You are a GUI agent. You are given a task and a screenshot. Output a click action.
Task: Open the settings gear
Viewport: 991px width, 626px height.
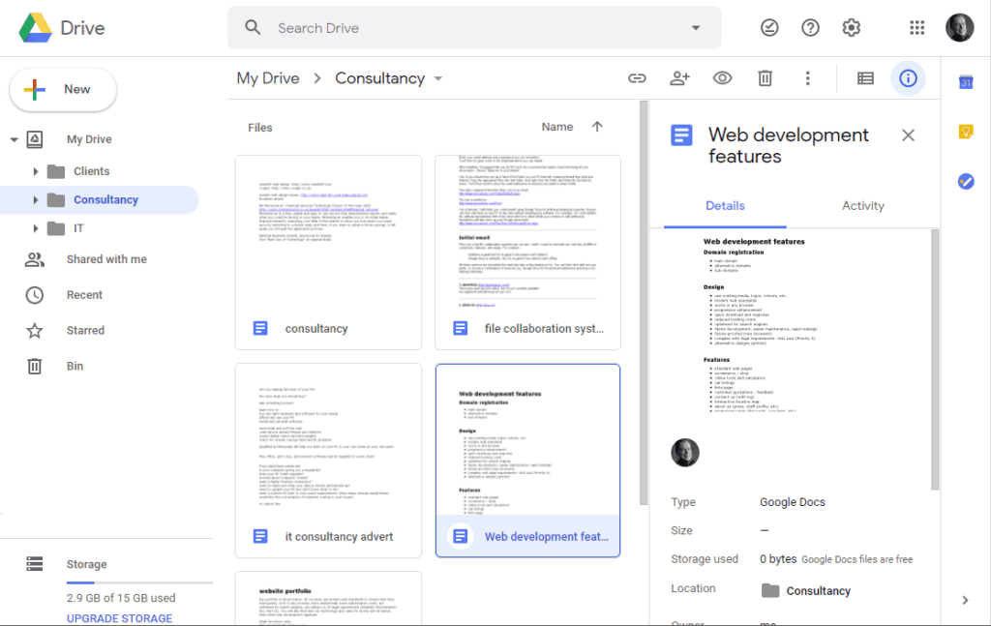[851, 28]
